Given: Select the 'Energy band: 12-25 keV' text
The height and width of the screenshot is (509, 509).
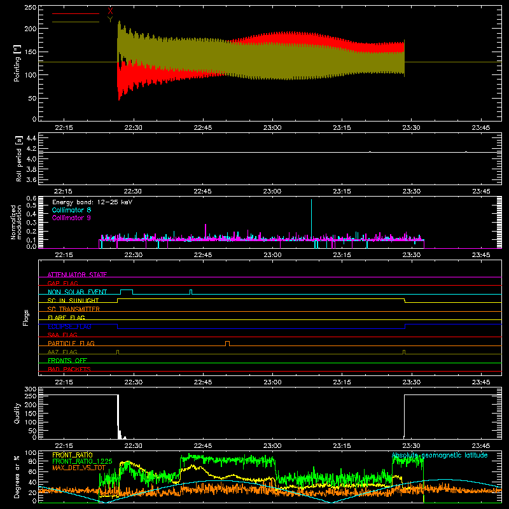Looking at the screenshot, I should 92,202.
